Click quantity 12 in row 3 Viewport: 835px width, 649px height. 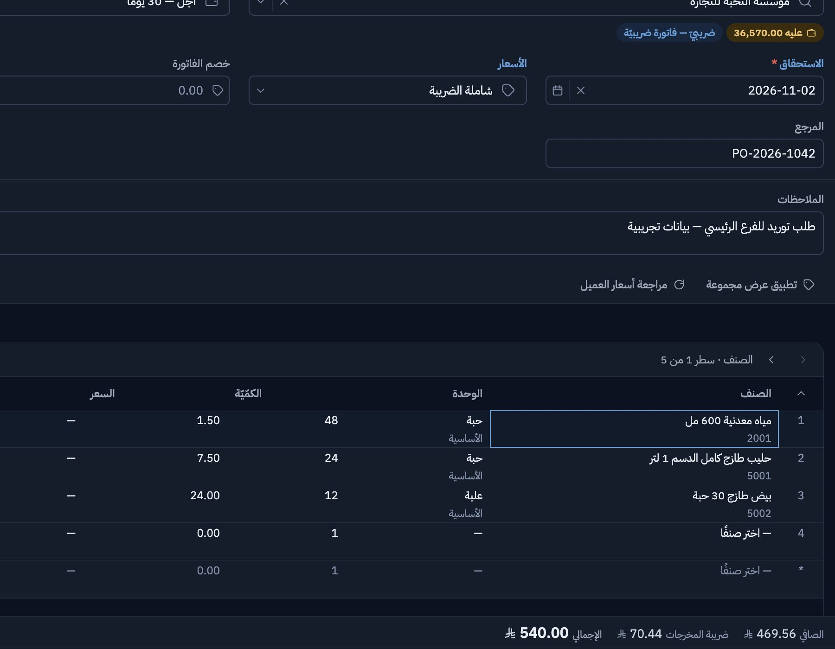click(331, 496)
